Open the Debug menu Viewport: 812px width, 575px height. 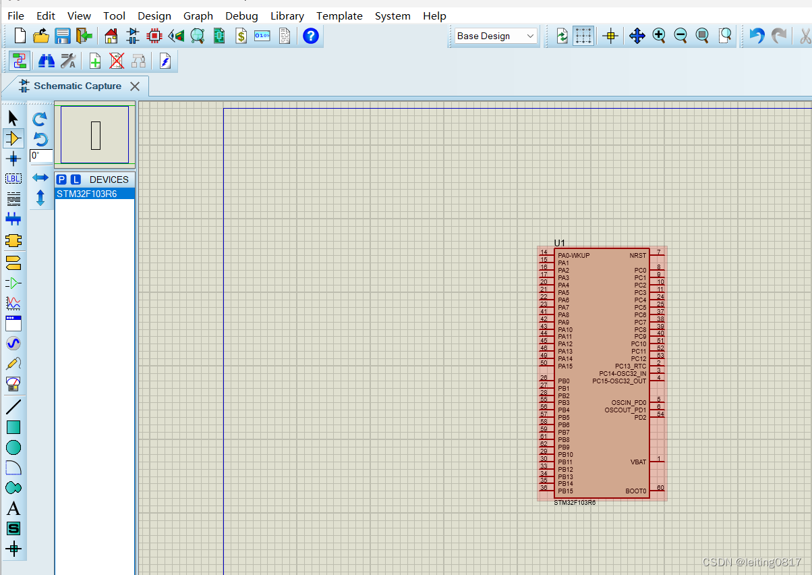pos(241,16)
